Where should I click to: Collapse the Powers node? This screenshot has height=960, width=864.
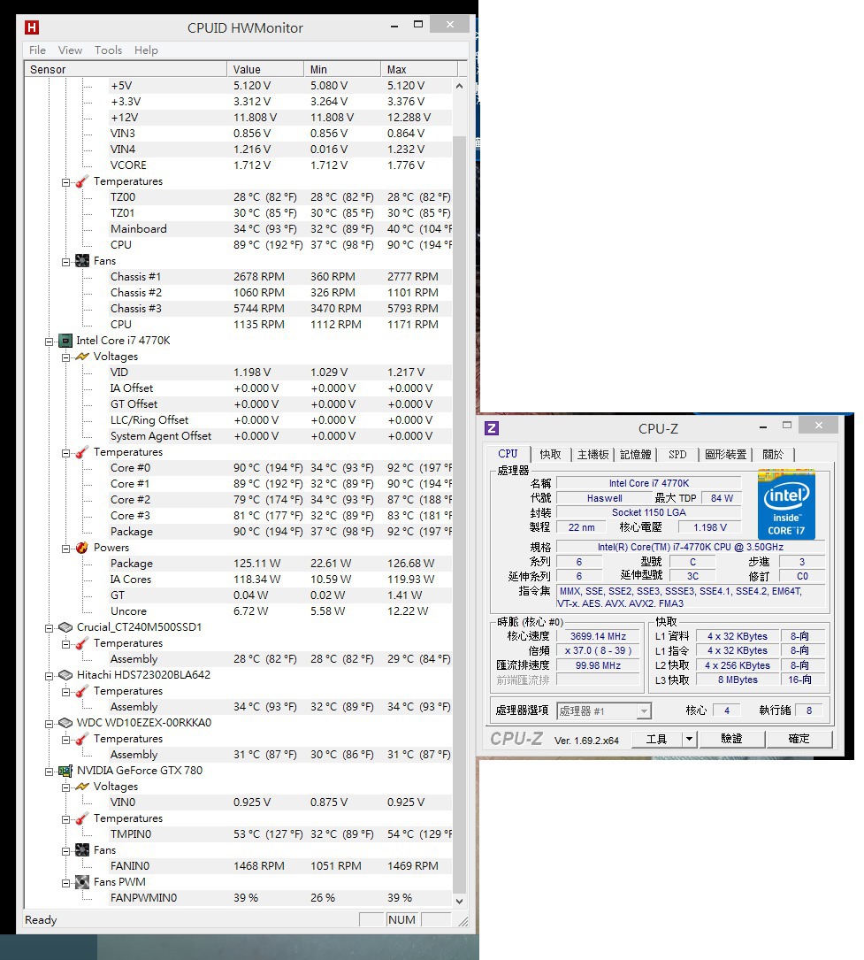[x=65, y=549]
